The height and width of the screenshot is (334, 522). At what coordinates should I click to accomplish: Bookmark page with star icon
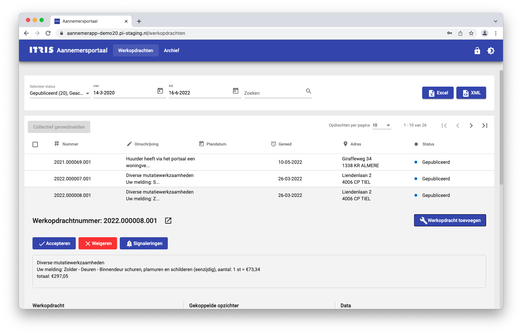pyautogui.click(x=471, y=33)
